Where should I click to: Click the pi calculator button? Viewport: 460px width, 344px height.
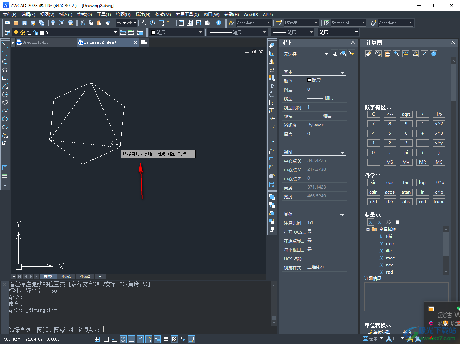coord(406,152)
